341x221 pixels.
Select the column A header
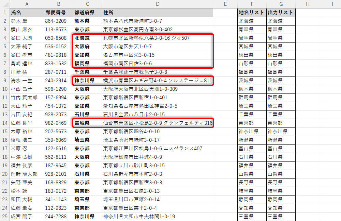27,4
